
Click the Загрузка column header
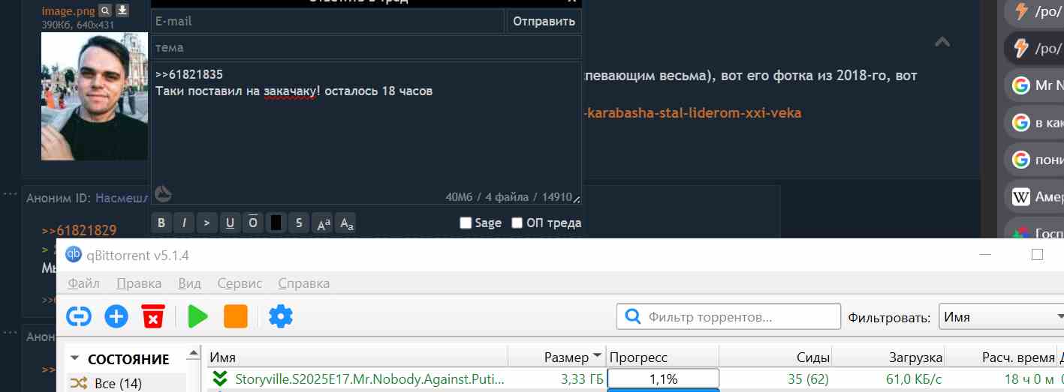888,358
